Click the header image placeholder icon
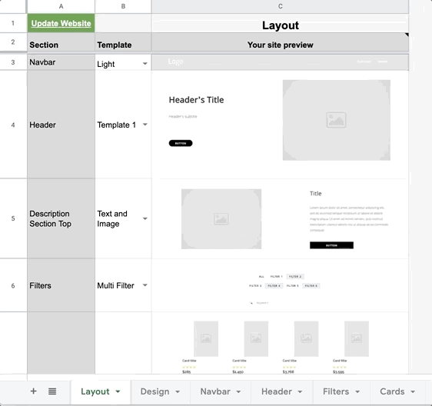Image resolution: width=432 pixels, height=406 pixels. (336, 120)
